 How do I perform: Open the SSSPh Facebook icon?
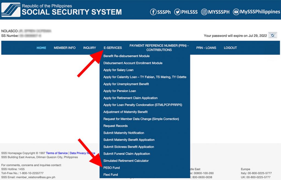tap(153, 12)
